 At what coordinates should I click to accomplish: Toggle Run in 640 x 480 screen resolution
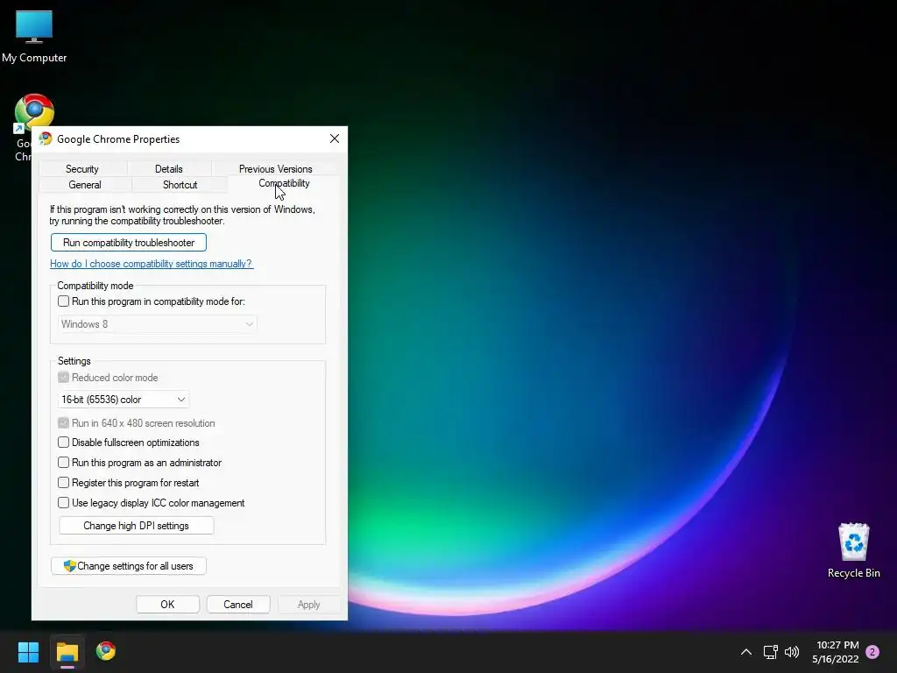coord(63,423)
